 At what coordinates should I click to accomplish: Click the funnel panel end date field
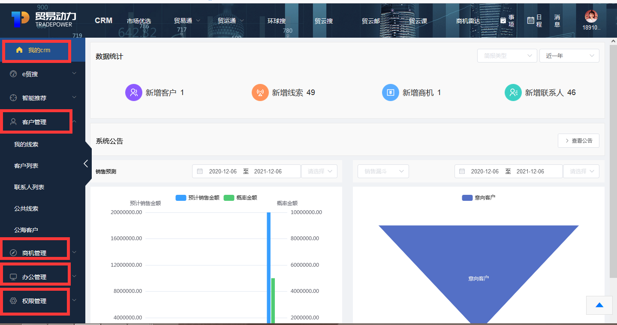530,171
